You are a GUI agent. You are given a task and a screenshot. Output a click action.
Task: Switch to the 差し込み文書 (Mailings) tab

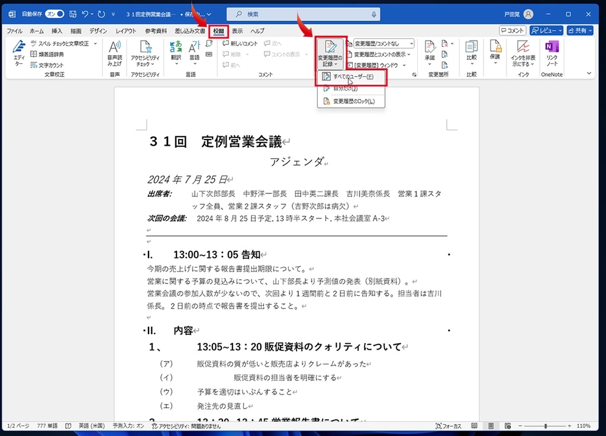point(190,31)
